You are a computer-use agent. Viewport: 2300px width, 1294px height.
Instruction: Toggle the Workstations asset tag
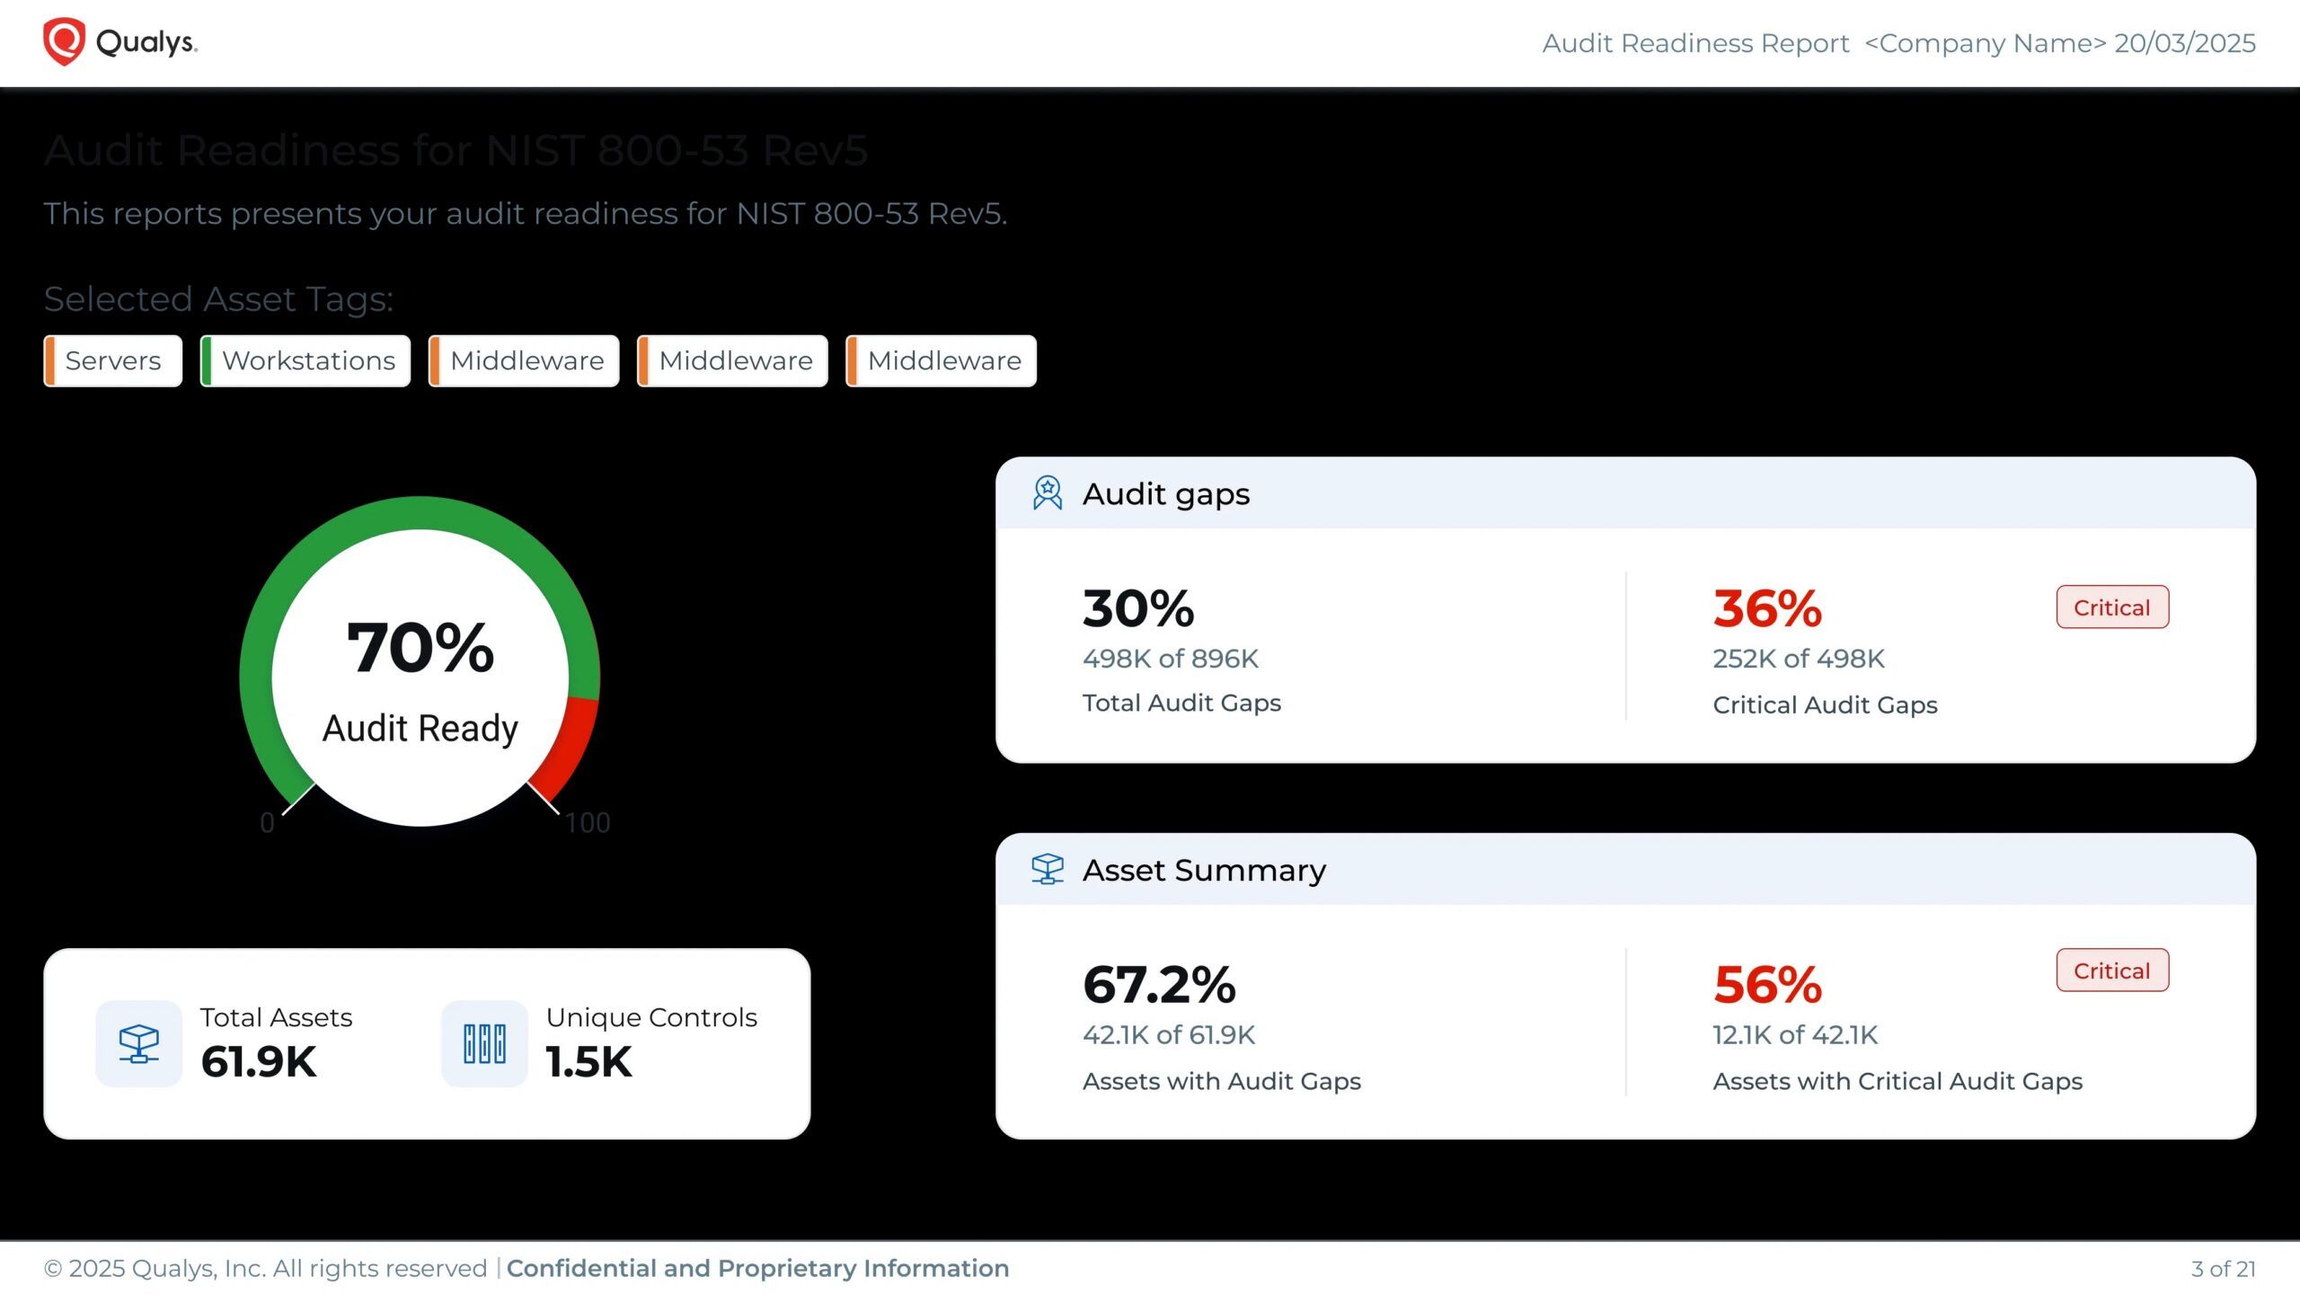pyautogui.click(x=305, y=360)
